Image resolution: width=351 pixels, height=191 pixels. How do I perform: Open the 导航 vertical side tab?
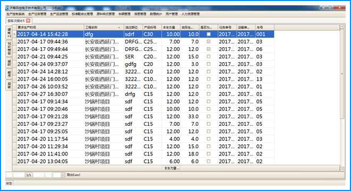(x=9, y=63)
